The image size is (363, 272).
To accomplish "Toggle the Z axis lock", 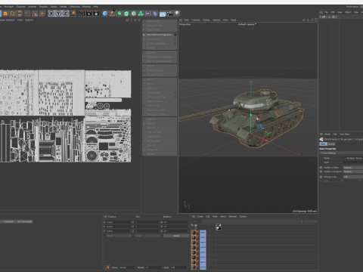I will point(66,14).
